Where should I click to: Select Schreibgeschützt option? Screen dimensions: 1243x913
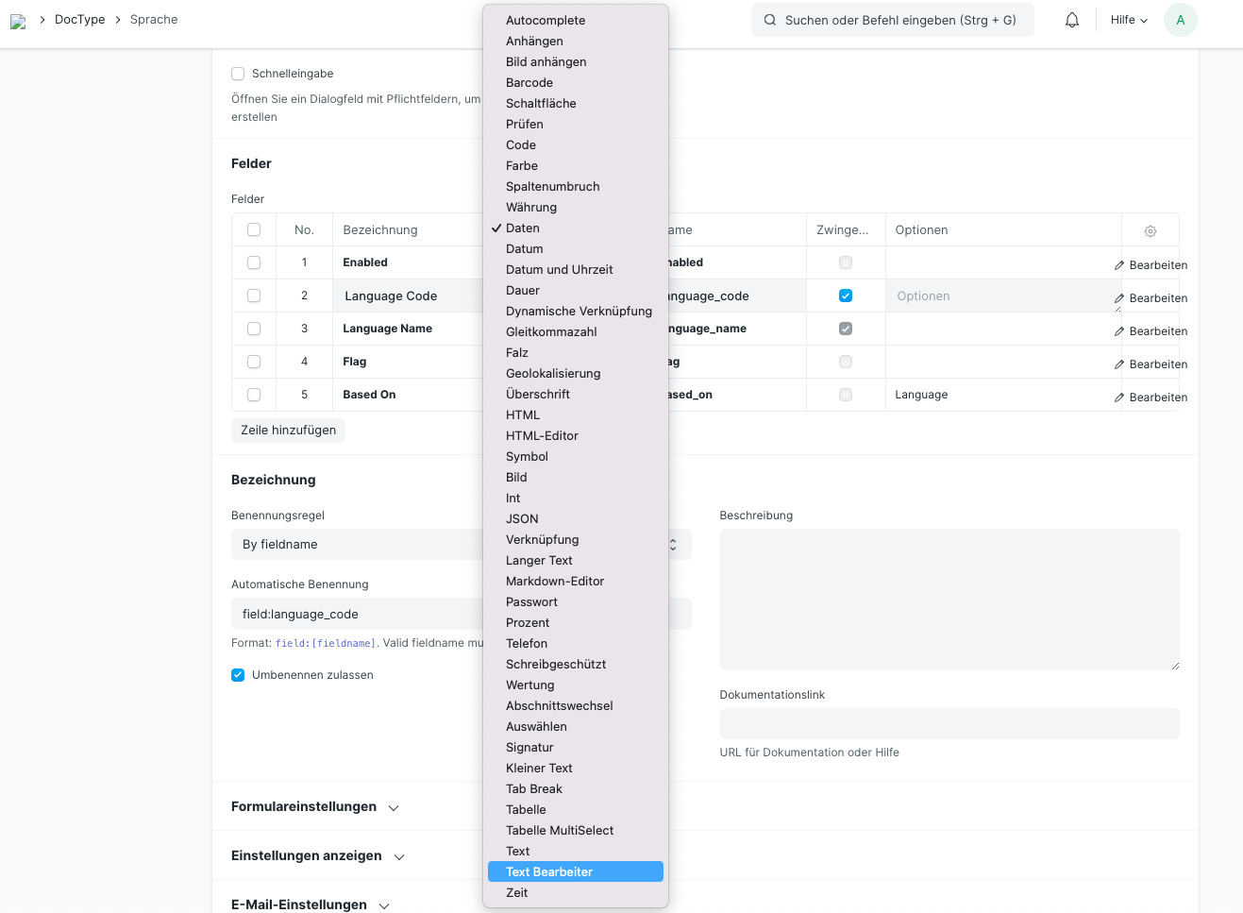(x=576, y=665)
